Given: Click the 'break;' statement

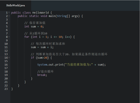Looking at the screenshot, I should [x=42, y=75].
